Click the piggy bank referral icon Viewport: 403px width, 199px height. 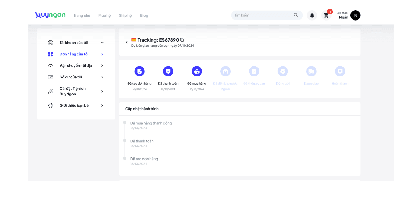coord(50,105)
